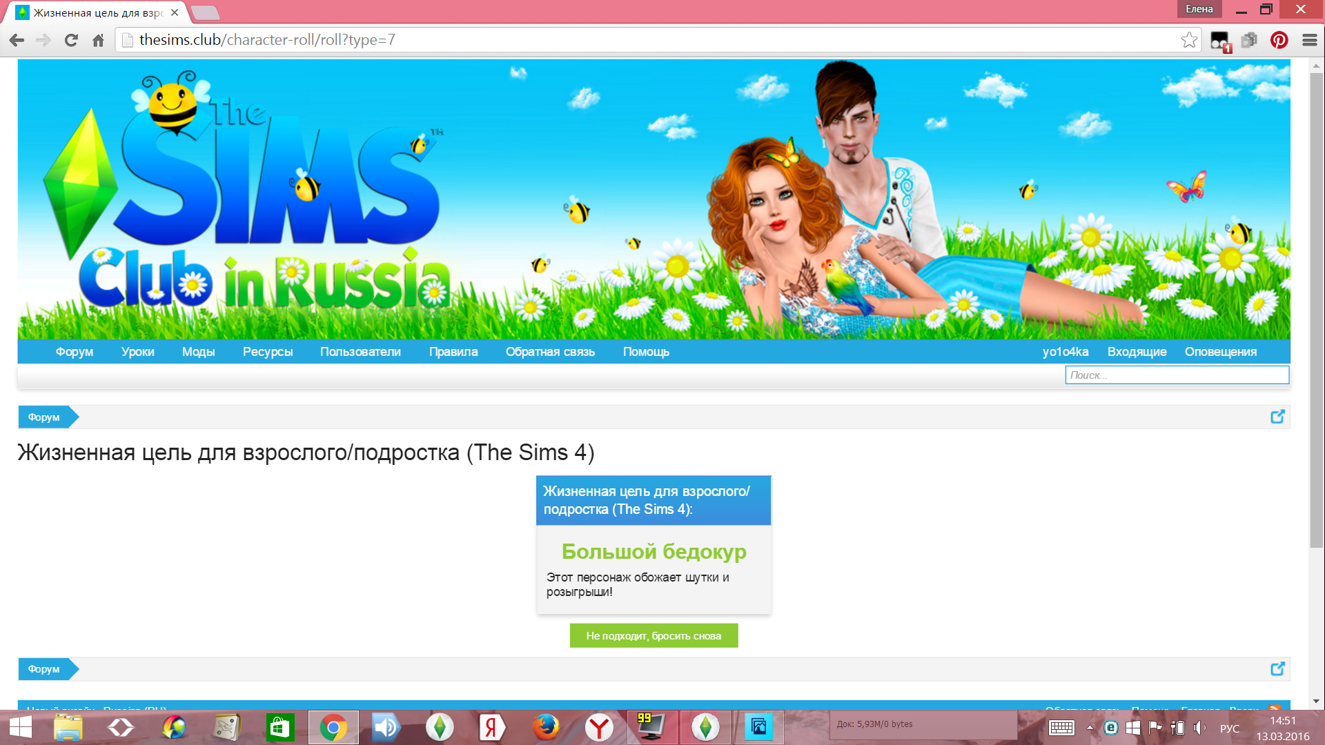The width and height of the screenshot is (1325, 745).
Task: Open the first Sims plumbob taskbar icon
Action: (x=440, y=727)
